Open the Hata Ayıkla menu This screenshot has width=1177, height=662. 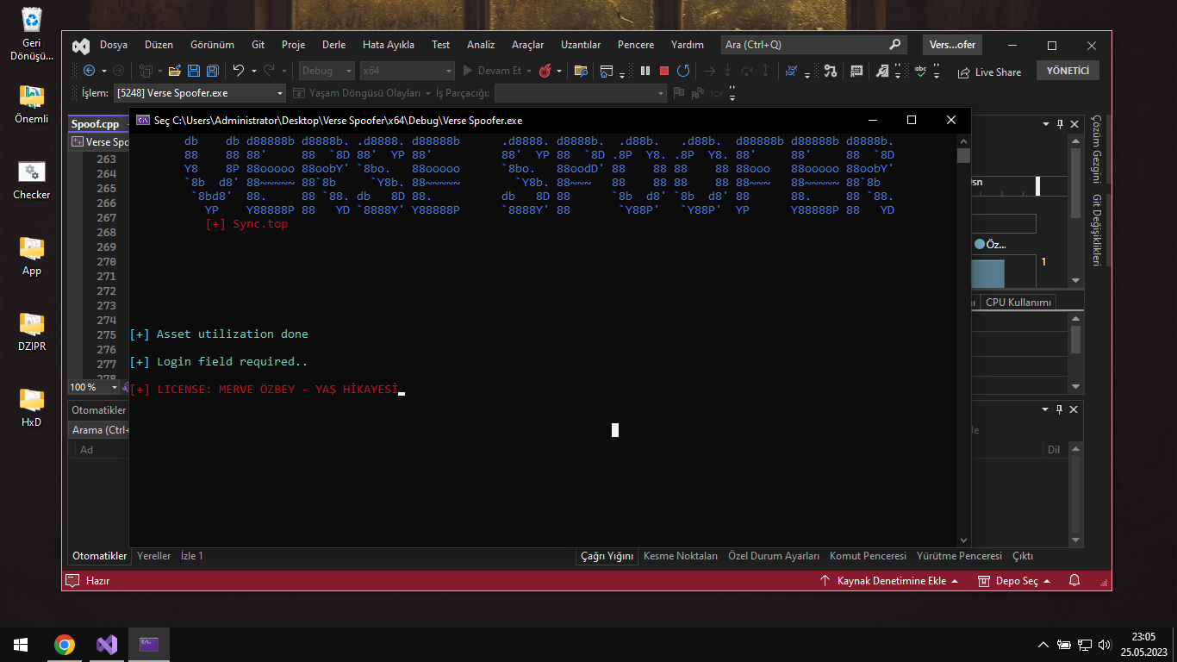pos(389,45)
